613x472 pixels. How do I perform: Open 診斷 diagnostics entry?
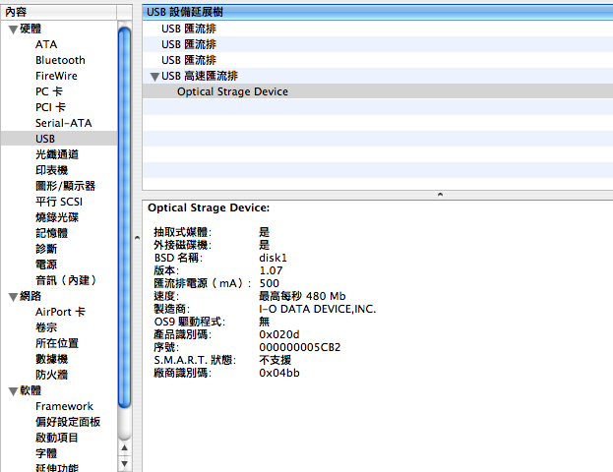pyautogui.click(x=46, y=249)
